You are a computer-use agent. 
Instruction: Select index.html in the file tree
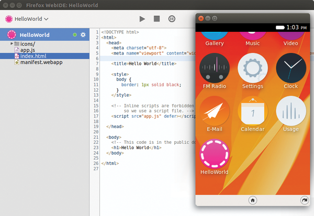(x=44, y=56)
